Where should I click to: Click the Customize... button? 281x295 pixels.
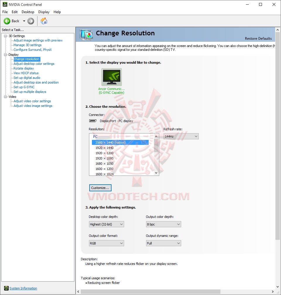[x=100, y=188]
